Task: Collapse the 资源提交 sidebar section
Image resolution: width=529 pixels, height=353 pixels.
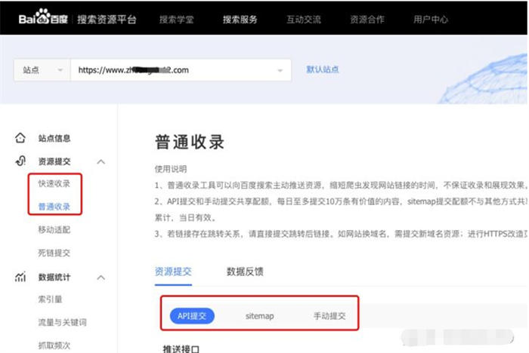Action: 101,161
